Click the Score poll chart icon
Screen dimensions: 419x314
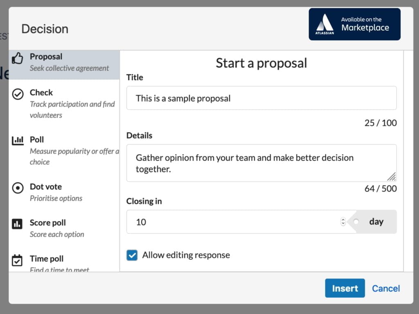pos(17,224)
